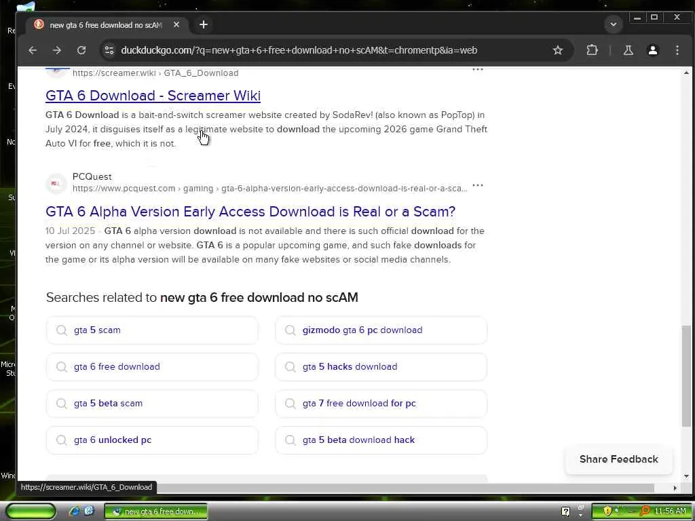695x521 pixels.
Task: Open 'GTA 6 Download - Screamer Wiki' link
Action: pyautogui.click(x=153, y=96)
